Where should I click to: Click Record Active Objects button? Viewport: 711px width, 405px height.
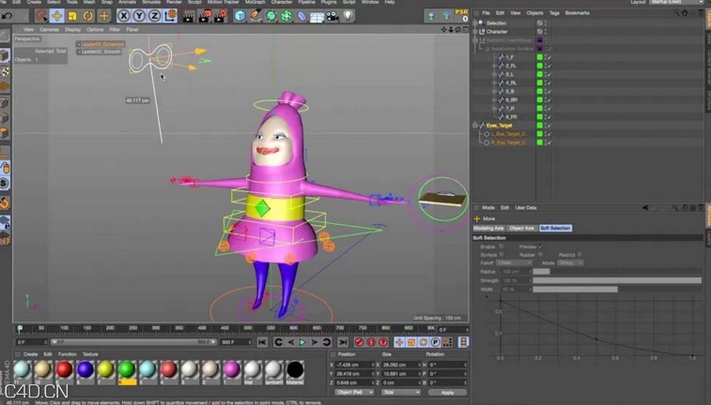tap(359, 342)
